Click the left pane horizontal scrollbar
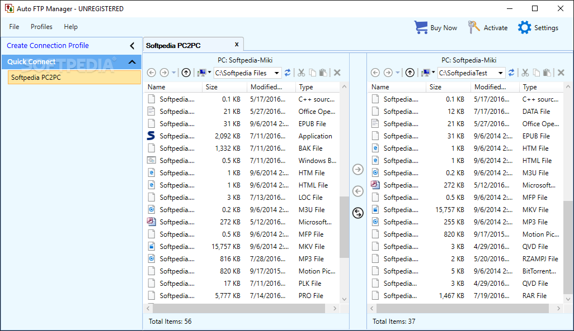Viewport: 574px width, 331px height. tap(239, 308)
